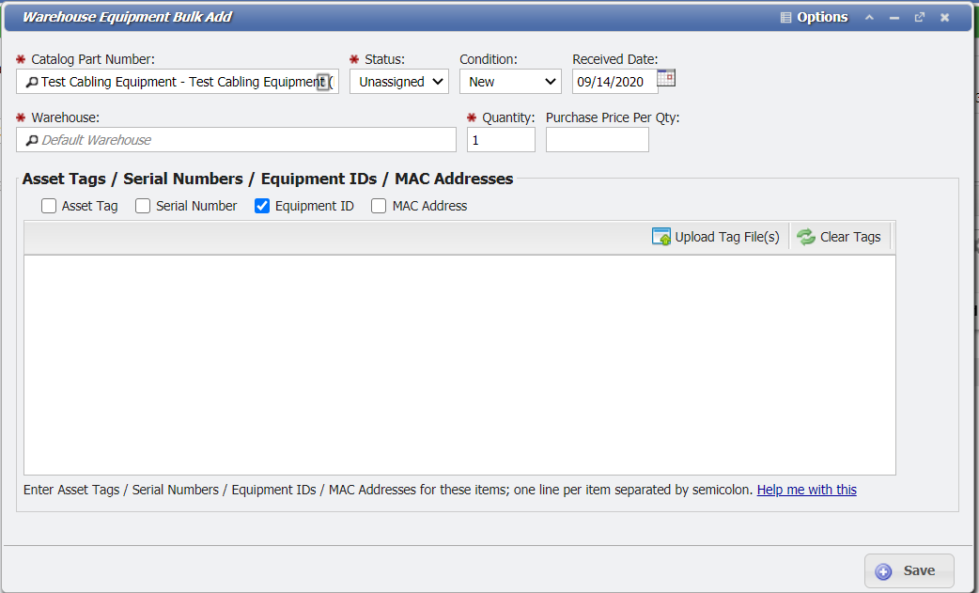Click the Clear Tags icon
The height and width of the screenshot is (593, 979).
pos(806,236)
